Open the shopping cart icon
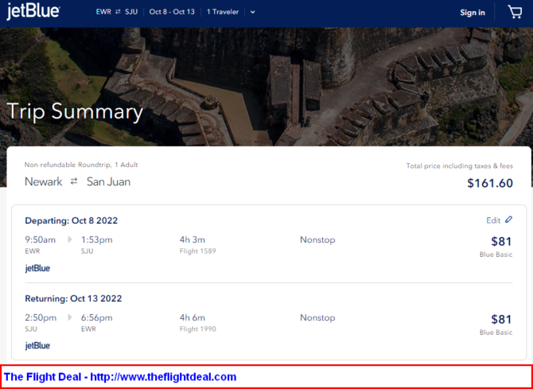Screen dimensions: 533x389 click(515, 12)
